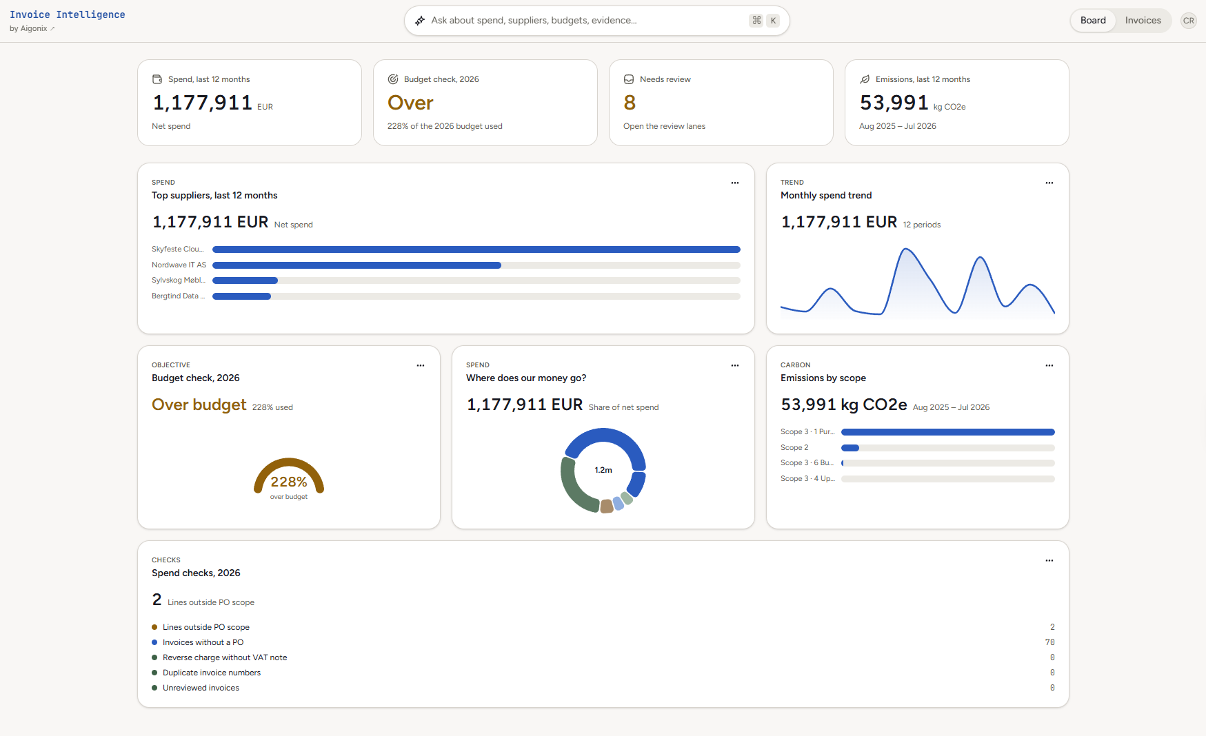1206x736 pixels.
Task: Open options menu for Top suppliers panel
Action: click(x=735, y=183)
